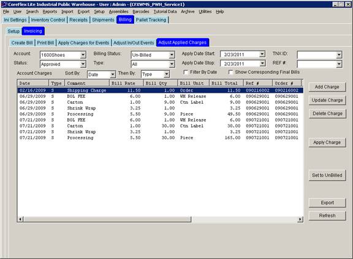Click the Apply Charge button

pyautogui.click(x=327, y=142)
